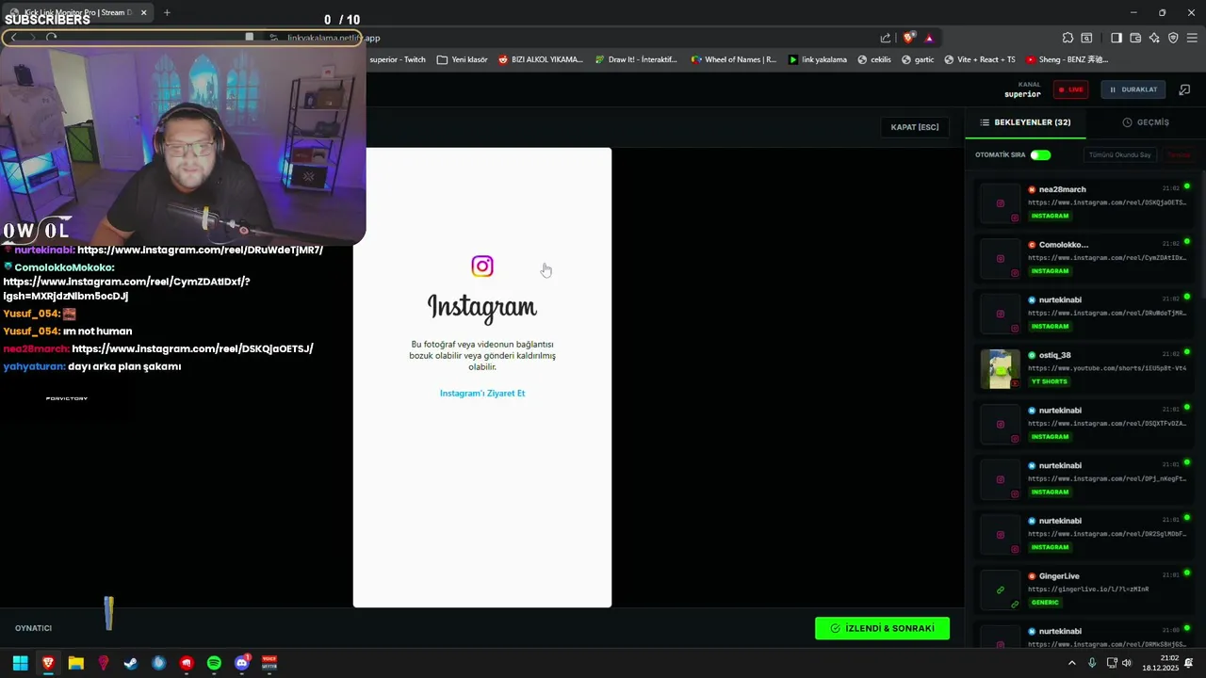The image size is (1206, 678).
Task: Open the pop-out window icon beside DURAKLAT
Action: coord(1184,89)
